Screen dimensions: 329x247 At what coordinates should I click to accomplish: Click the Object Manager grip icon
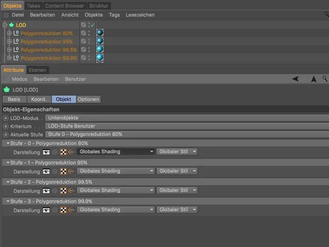pyautogui.click(x=6, y=15)
